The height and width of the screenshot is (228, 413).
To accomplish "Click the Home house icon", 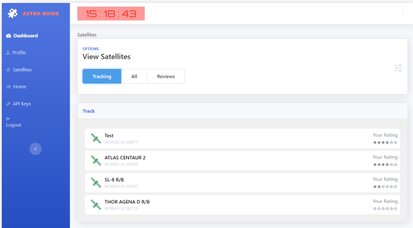I will click(x=8, y=86).
